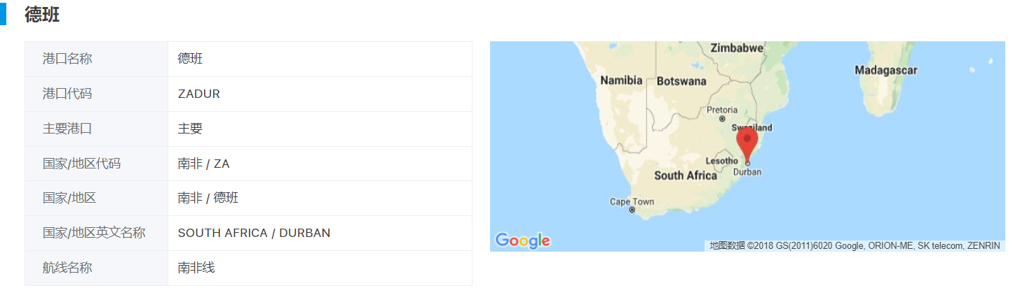This screenshot has height=295, width=1020.
Task: Click the Madagascar label on the map
Action: (x=885, y=70)
